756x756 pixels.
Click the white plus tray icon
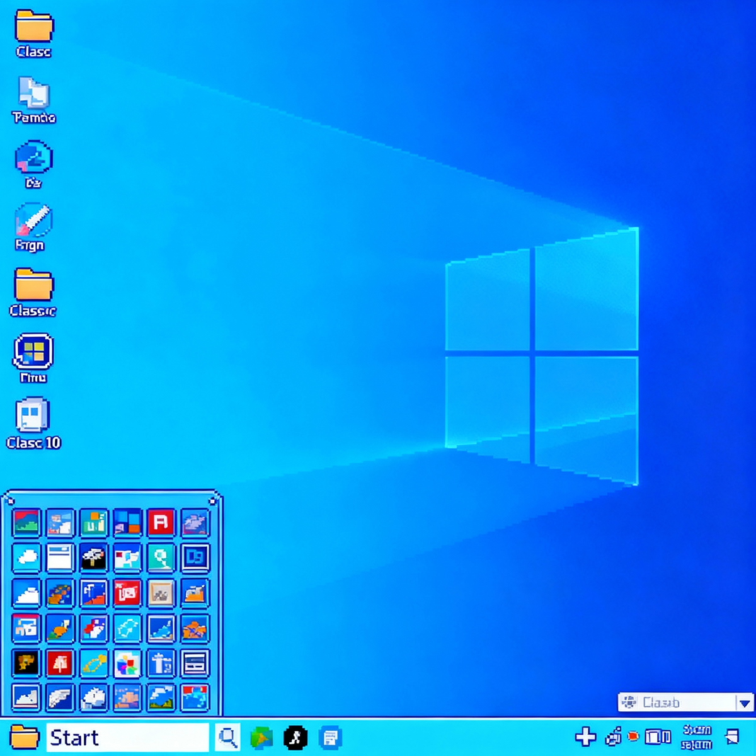pyautogui.click(x=586, y=736)
